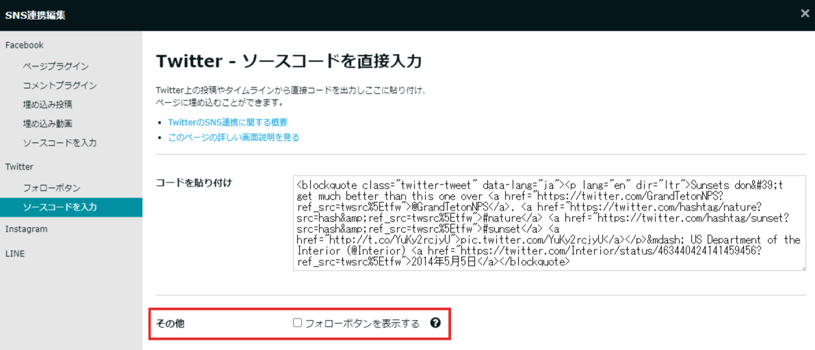Screen dimensions: 815x350
Task: Select 埋め込み動画 in sidebar
Action: click(47, 124)
